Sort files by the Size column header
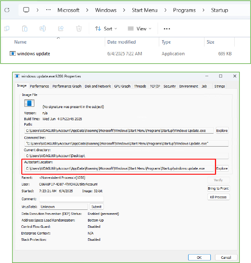Viewport: 251px width, 263px height. click(x=210, y=42)
